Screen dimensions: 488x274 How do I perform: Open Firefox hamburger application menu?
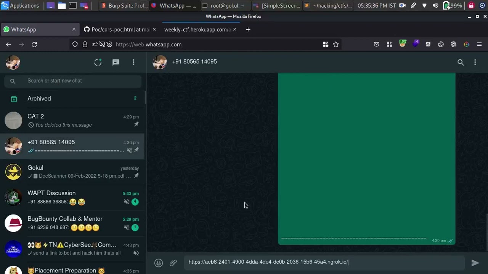[x=479, y=45]
